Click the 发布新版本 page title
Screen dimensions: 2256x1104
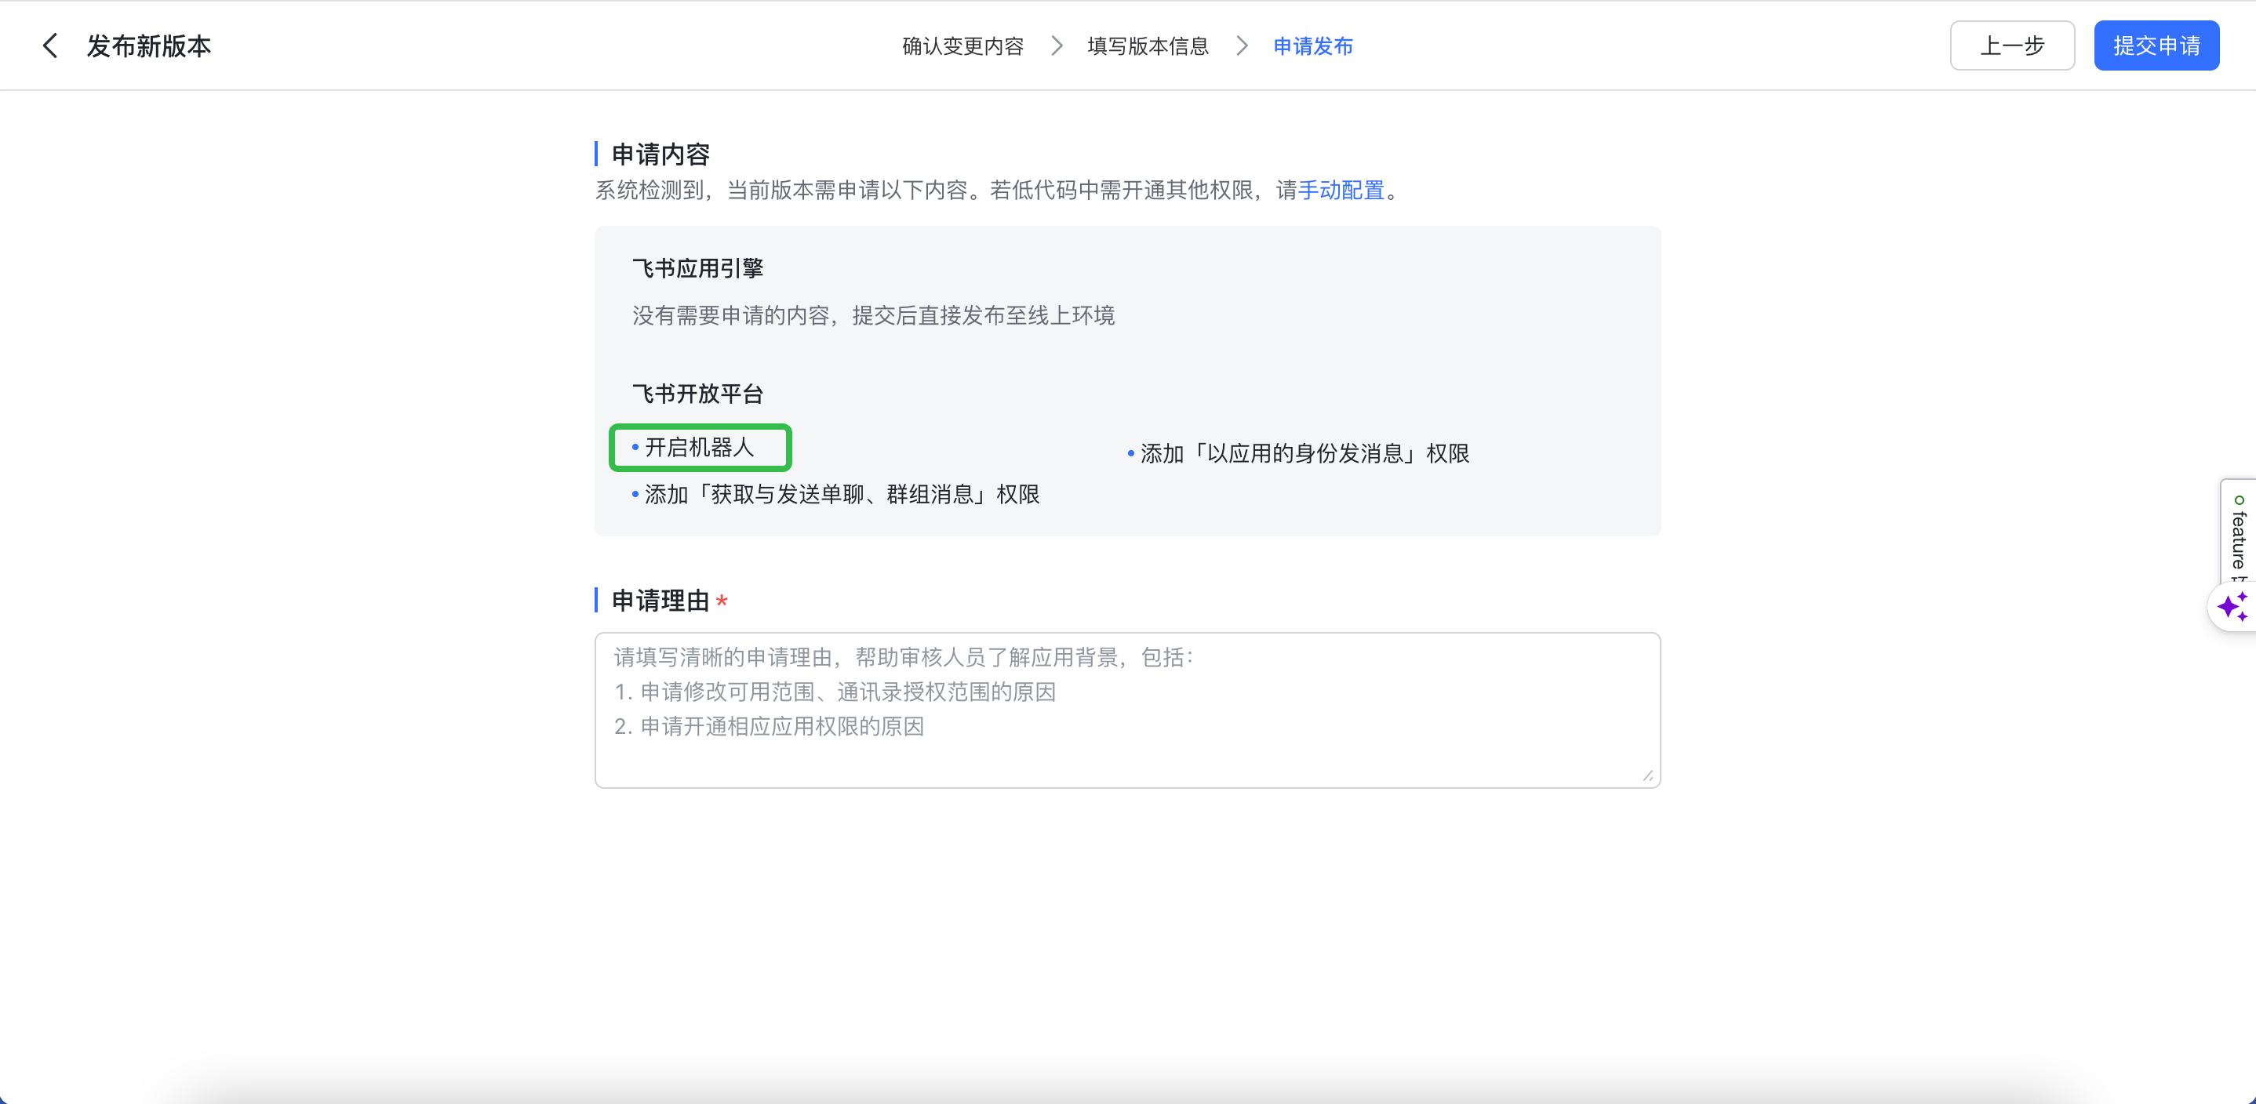[149, 45]
